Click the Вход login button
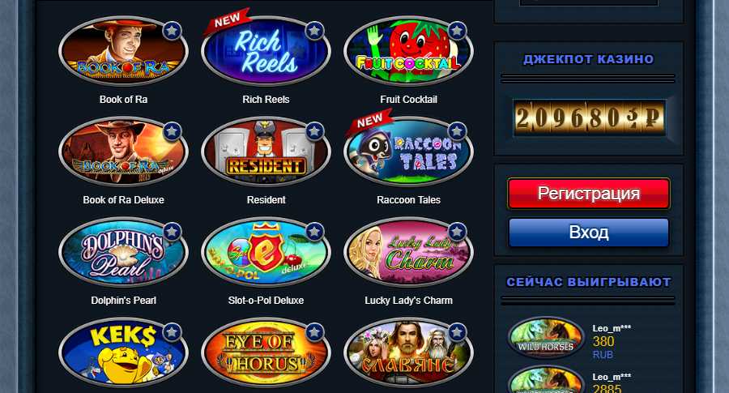 tap(589, 232)
